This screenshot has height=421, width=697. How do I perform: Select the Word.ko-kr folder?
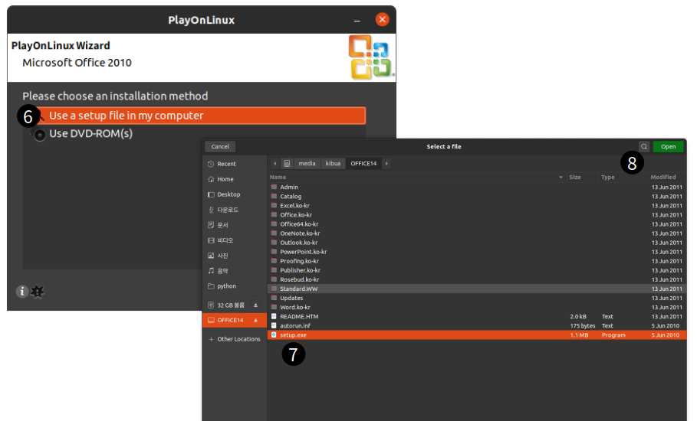point(476,308)
